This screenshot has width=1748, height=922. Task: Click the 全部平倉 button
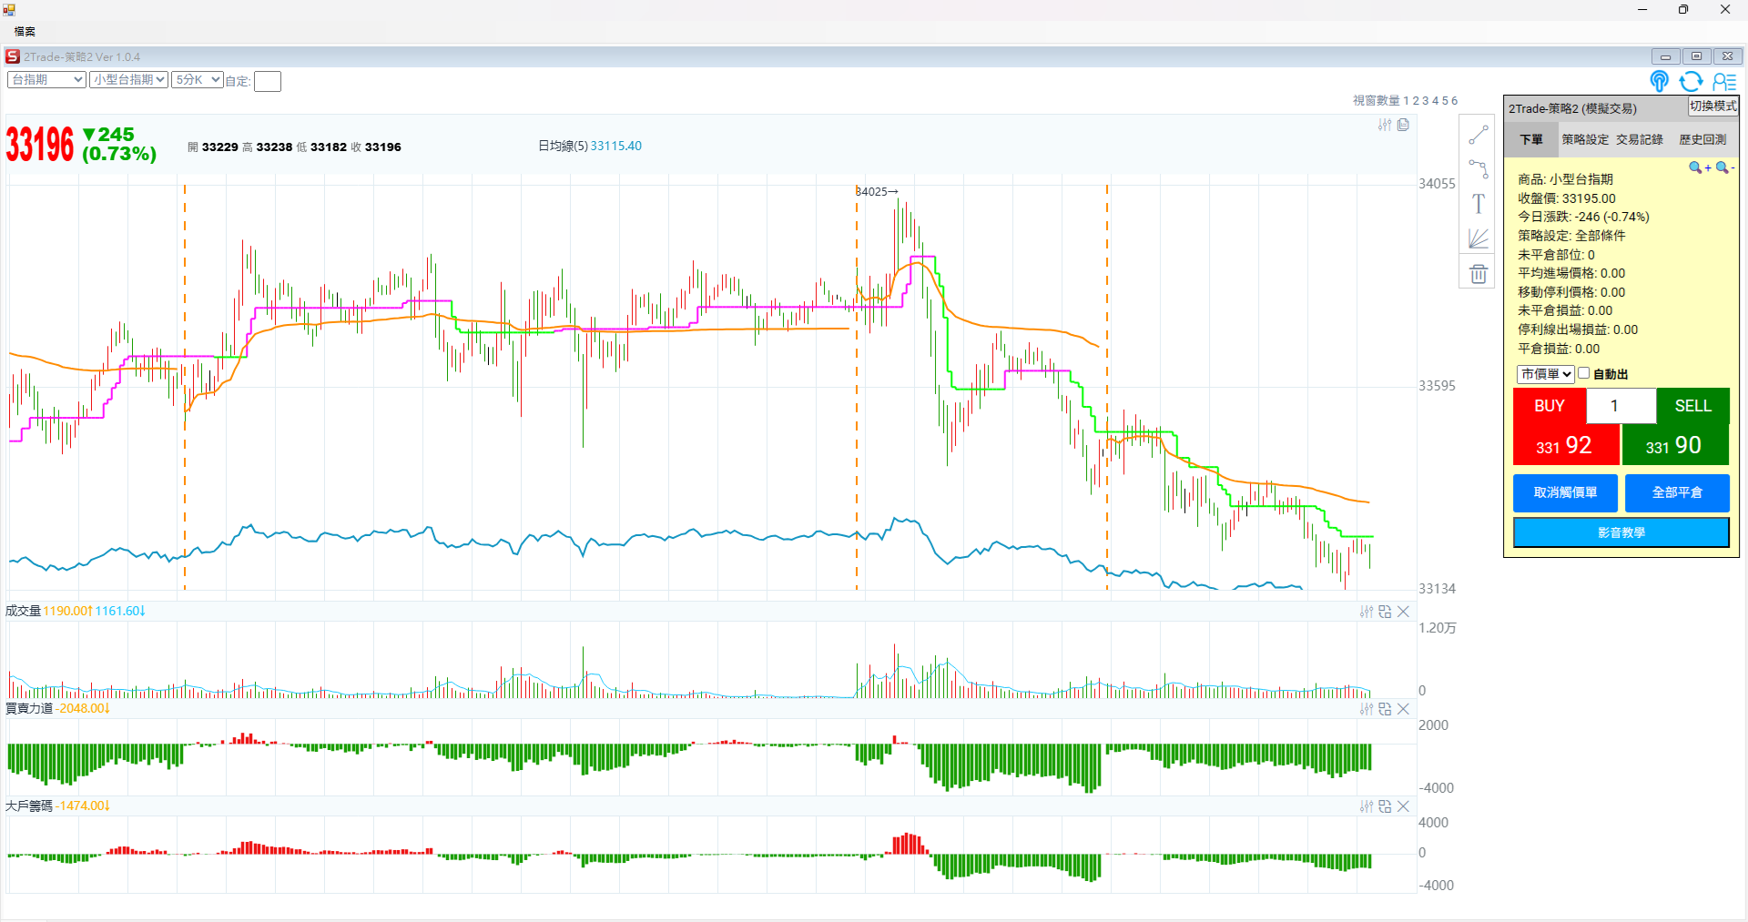coord(1677,492)
